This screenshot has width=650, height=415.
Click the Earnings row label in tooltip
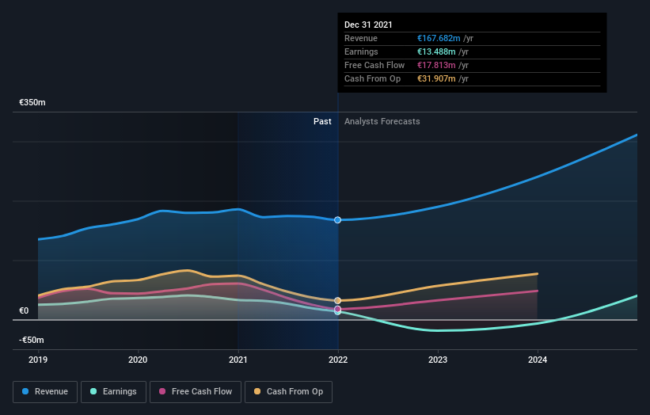click(x=361, y=51)
